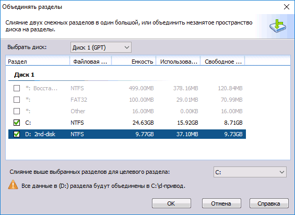
Task: Cancel with the Отмена button
Action: [x=221, y=204]
